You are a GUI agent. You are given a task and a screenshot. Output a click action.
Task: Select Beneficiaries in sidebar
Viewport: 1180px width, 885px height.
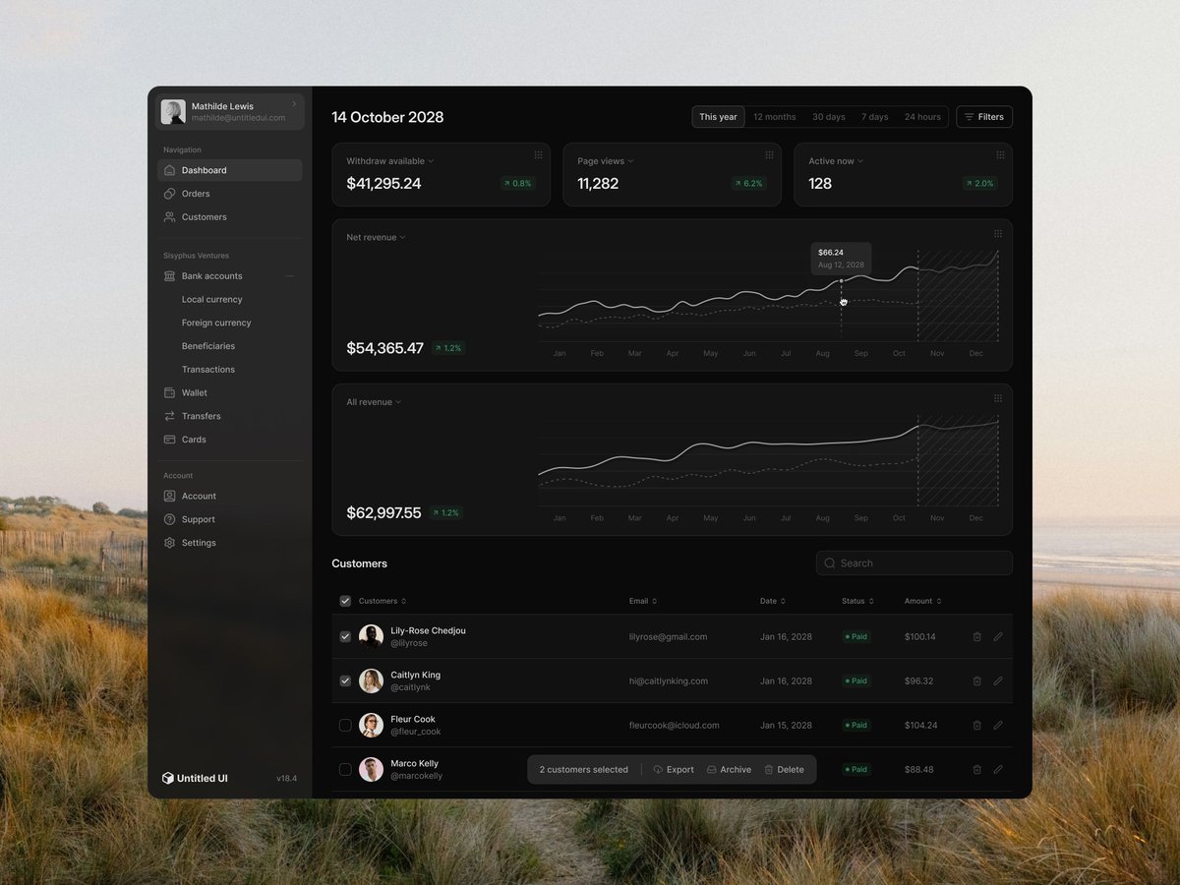208,346
